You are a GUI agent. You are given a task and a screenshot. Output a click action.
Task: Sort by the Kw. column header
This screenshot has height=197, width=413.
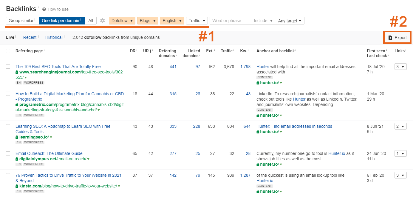tap(243, 51)
